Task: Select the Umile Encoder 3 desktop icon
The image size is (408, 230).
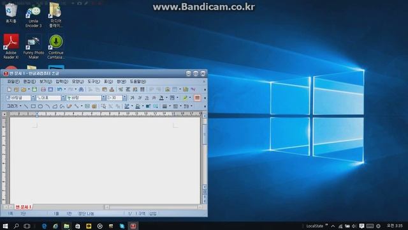Action: point(34,17)
